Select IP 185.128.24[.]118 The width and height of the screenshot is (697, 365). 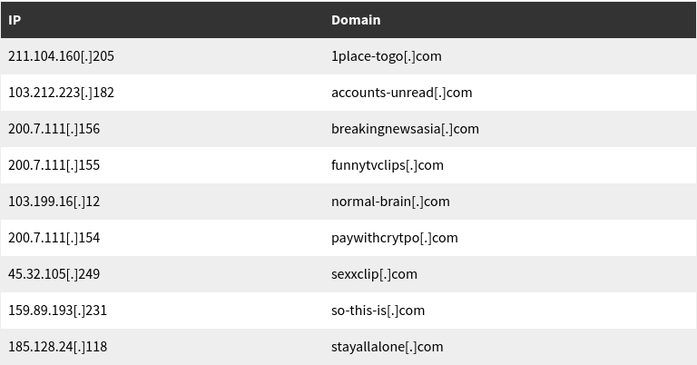tap(58, 347)
